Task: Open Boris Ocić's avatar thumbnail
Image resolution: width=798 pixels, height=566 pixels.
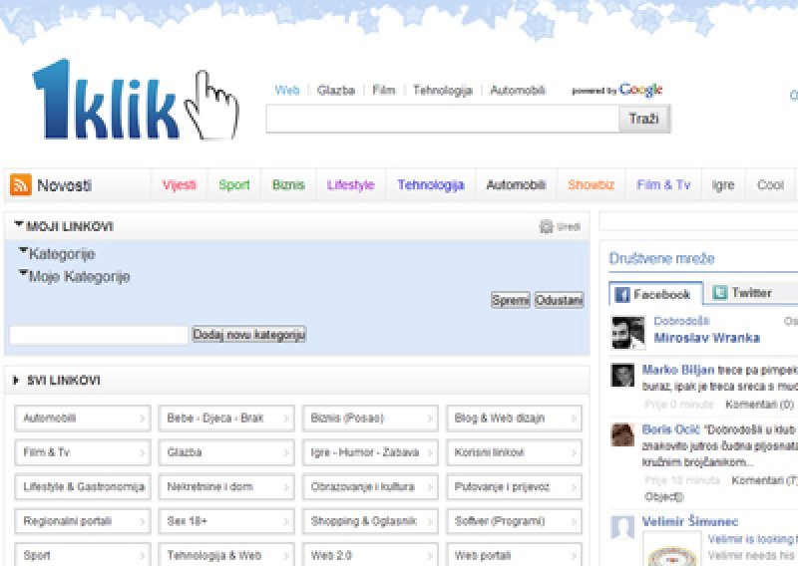Action: pyautogui.click(x=622, y=434)
